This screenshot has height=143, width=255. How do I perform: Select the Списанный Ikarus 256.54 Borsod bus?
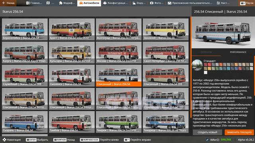[x=25, y=99]
